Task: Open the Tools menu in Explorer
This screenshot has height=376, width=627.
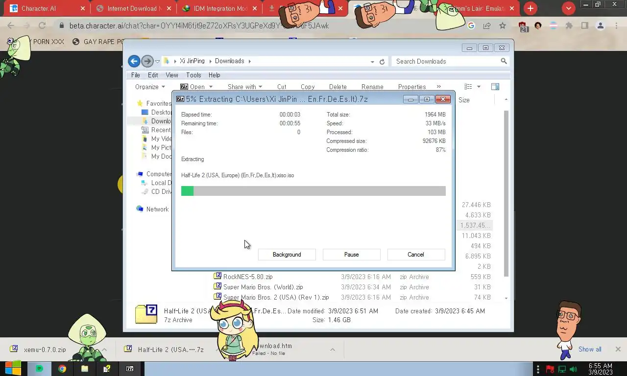Action: click(x=193, y=75)
